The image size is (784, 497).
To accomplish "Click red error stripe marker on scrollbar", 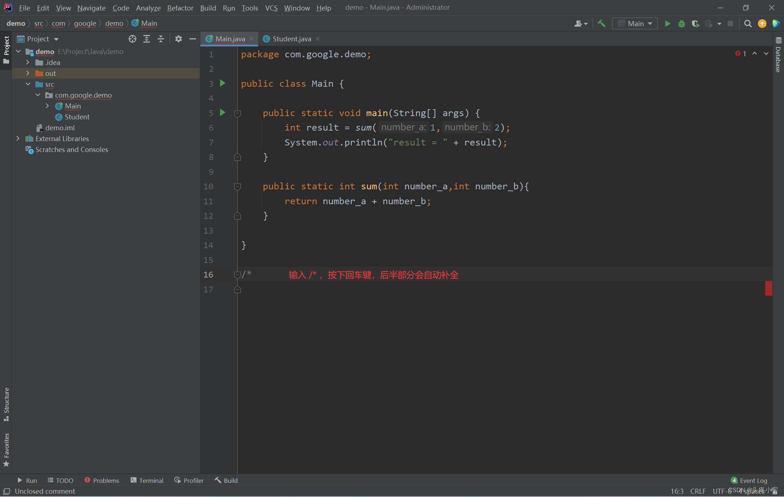I will pos(768,288).
